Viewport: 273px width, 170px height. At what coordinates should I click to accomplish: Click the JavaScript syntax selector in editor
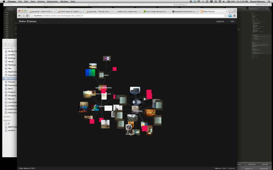click(x=264, y=169)
